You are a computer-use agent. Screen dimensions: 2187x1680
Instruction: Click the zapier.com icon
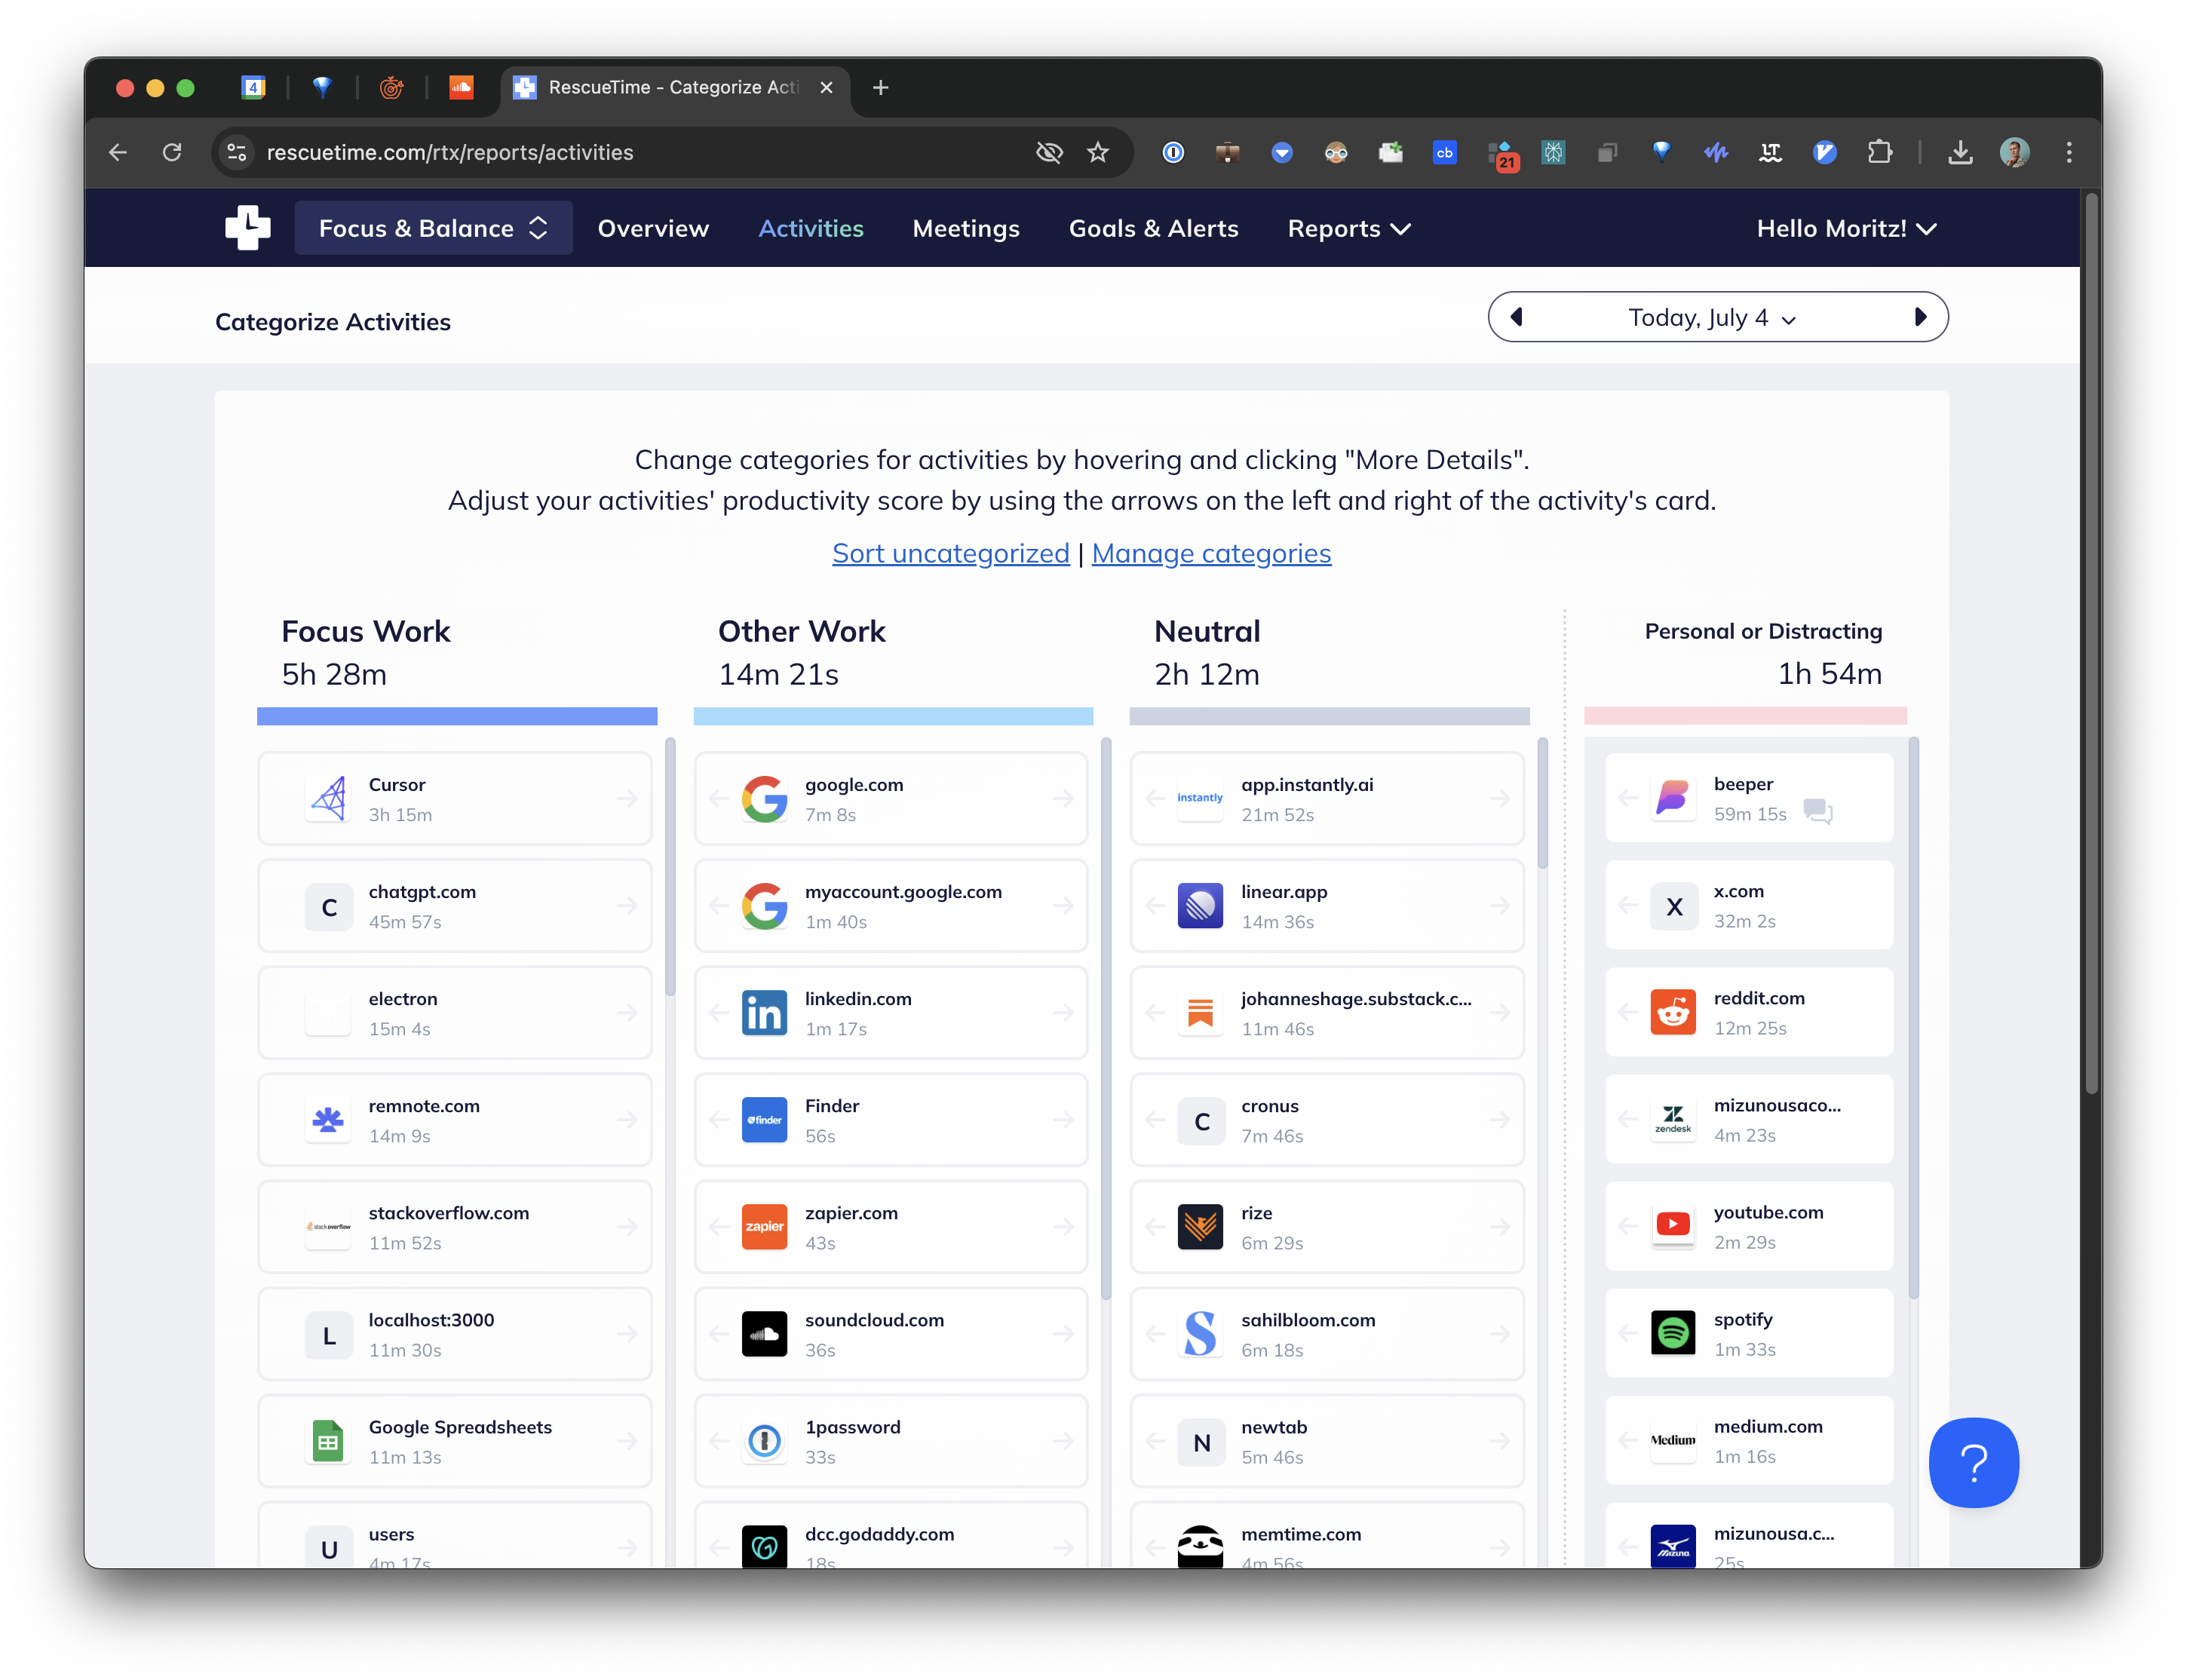click(x=764, y=1227)
